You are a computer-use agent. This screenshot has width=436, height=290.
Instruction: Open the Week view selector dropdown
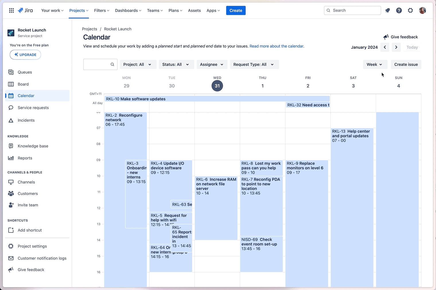(x=375, y=64)
